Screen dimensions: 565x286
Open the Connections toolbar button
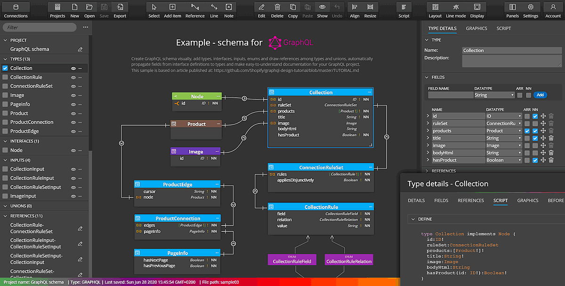[16, 11]
